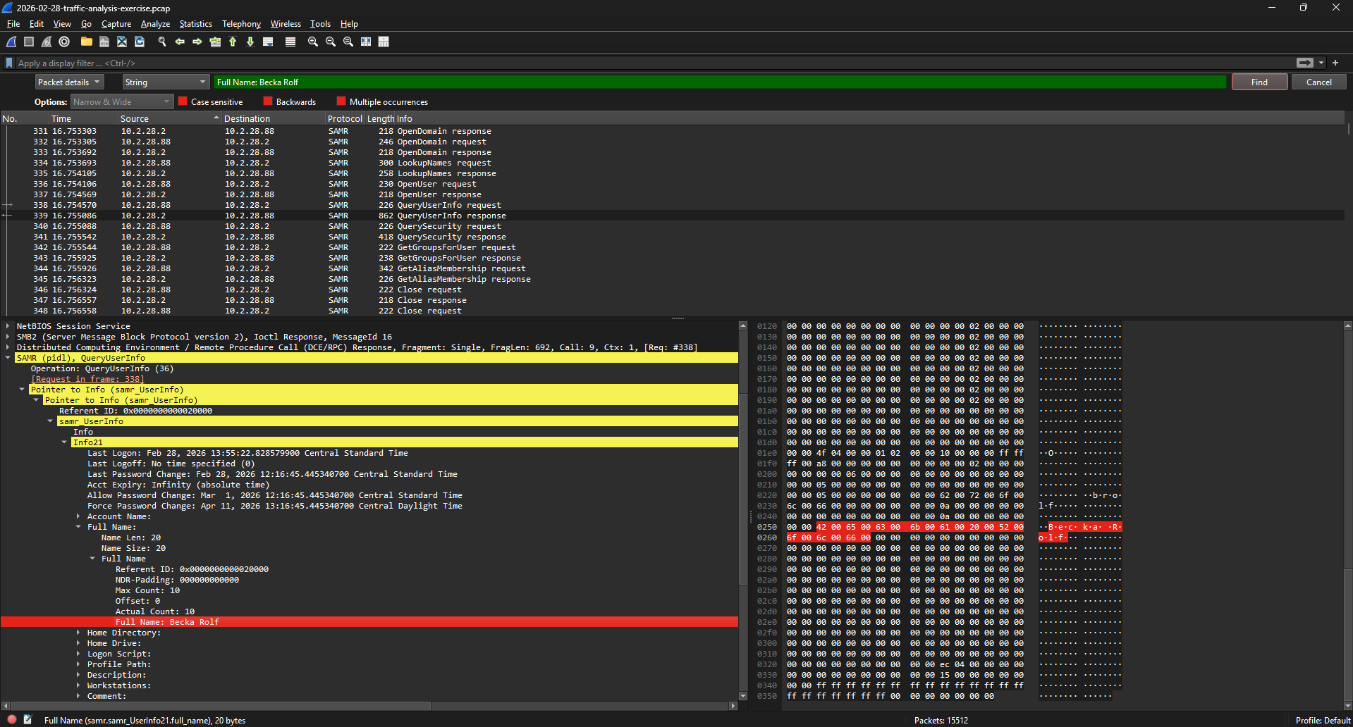Open the Packet details search-in dropdown
This screenshot has width=1353, height=727.
(x=69, y=82)
